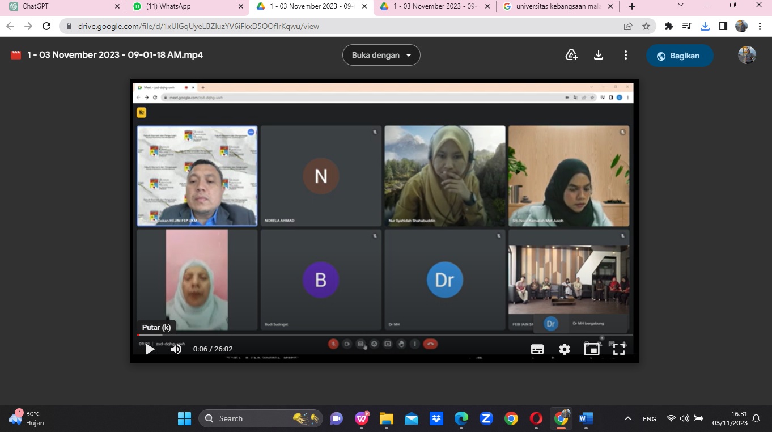The height and width of the screenshot is (432, 772).
Task: Show hidden system tray icons
Action: (628, 418)
